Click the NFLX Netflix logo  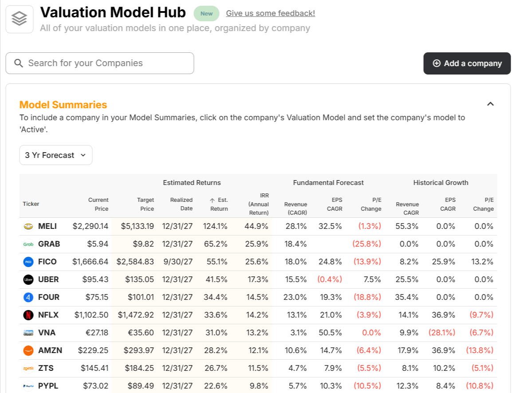click(x=28, y=315)
